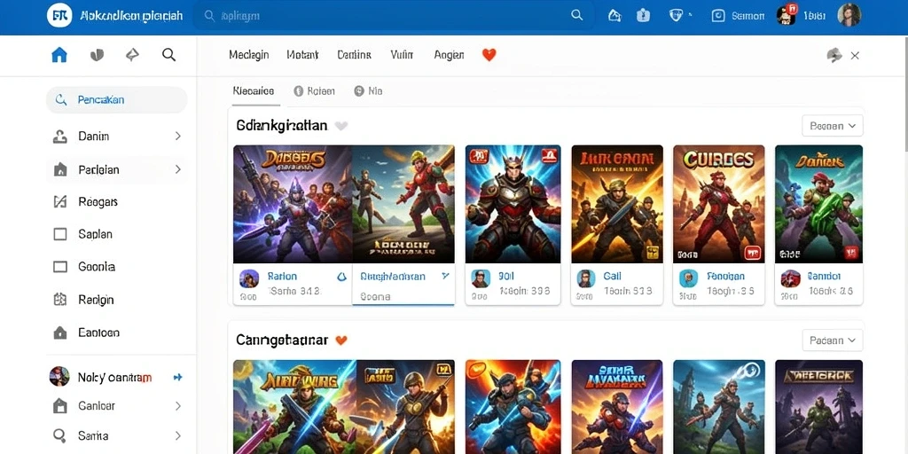Open the user profile photo at header right

coord(849,15)
